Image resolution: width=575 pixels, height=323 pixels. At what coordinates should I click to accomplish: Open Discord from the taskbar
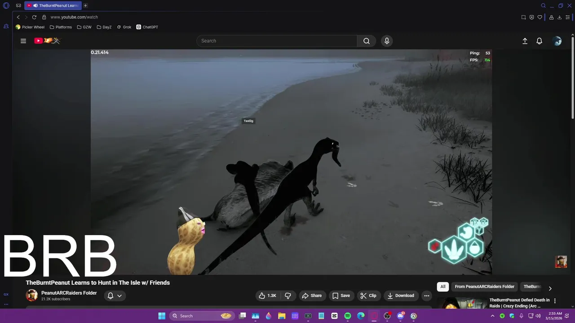(x=400, y=316)
